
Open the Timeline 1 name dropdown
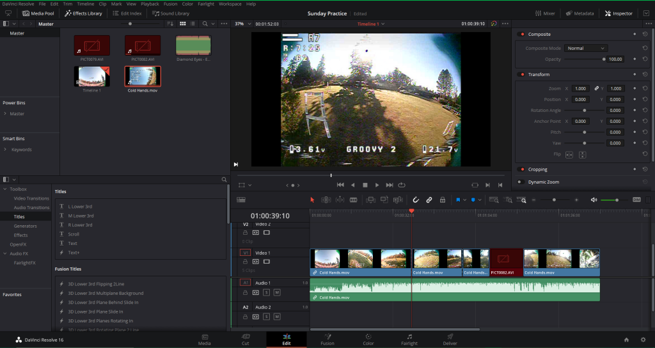pos(371,24)
